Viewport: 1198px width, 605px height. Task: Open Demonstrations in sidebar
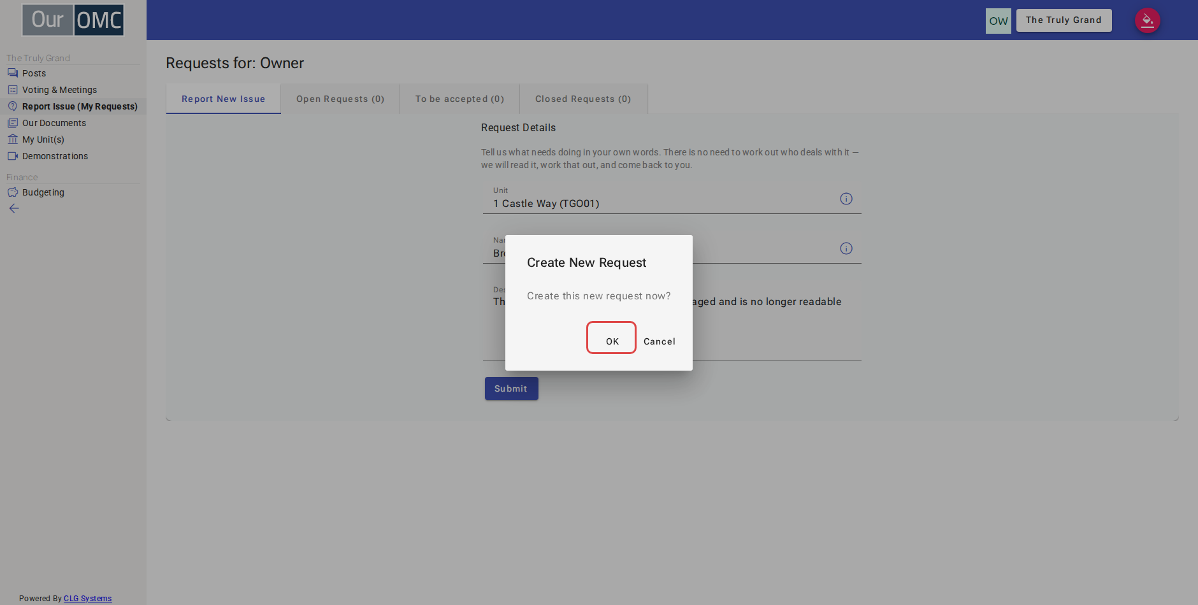coord(55,156)
